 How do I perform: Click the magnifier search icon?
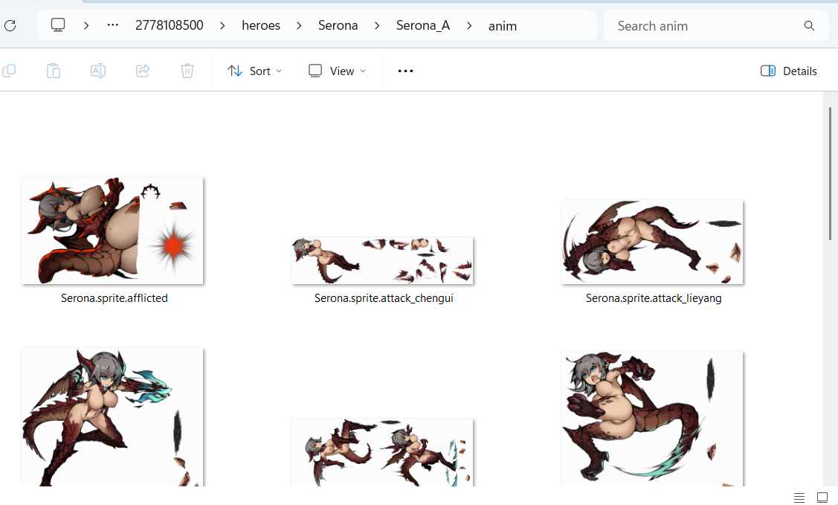[x=809, y=25]
